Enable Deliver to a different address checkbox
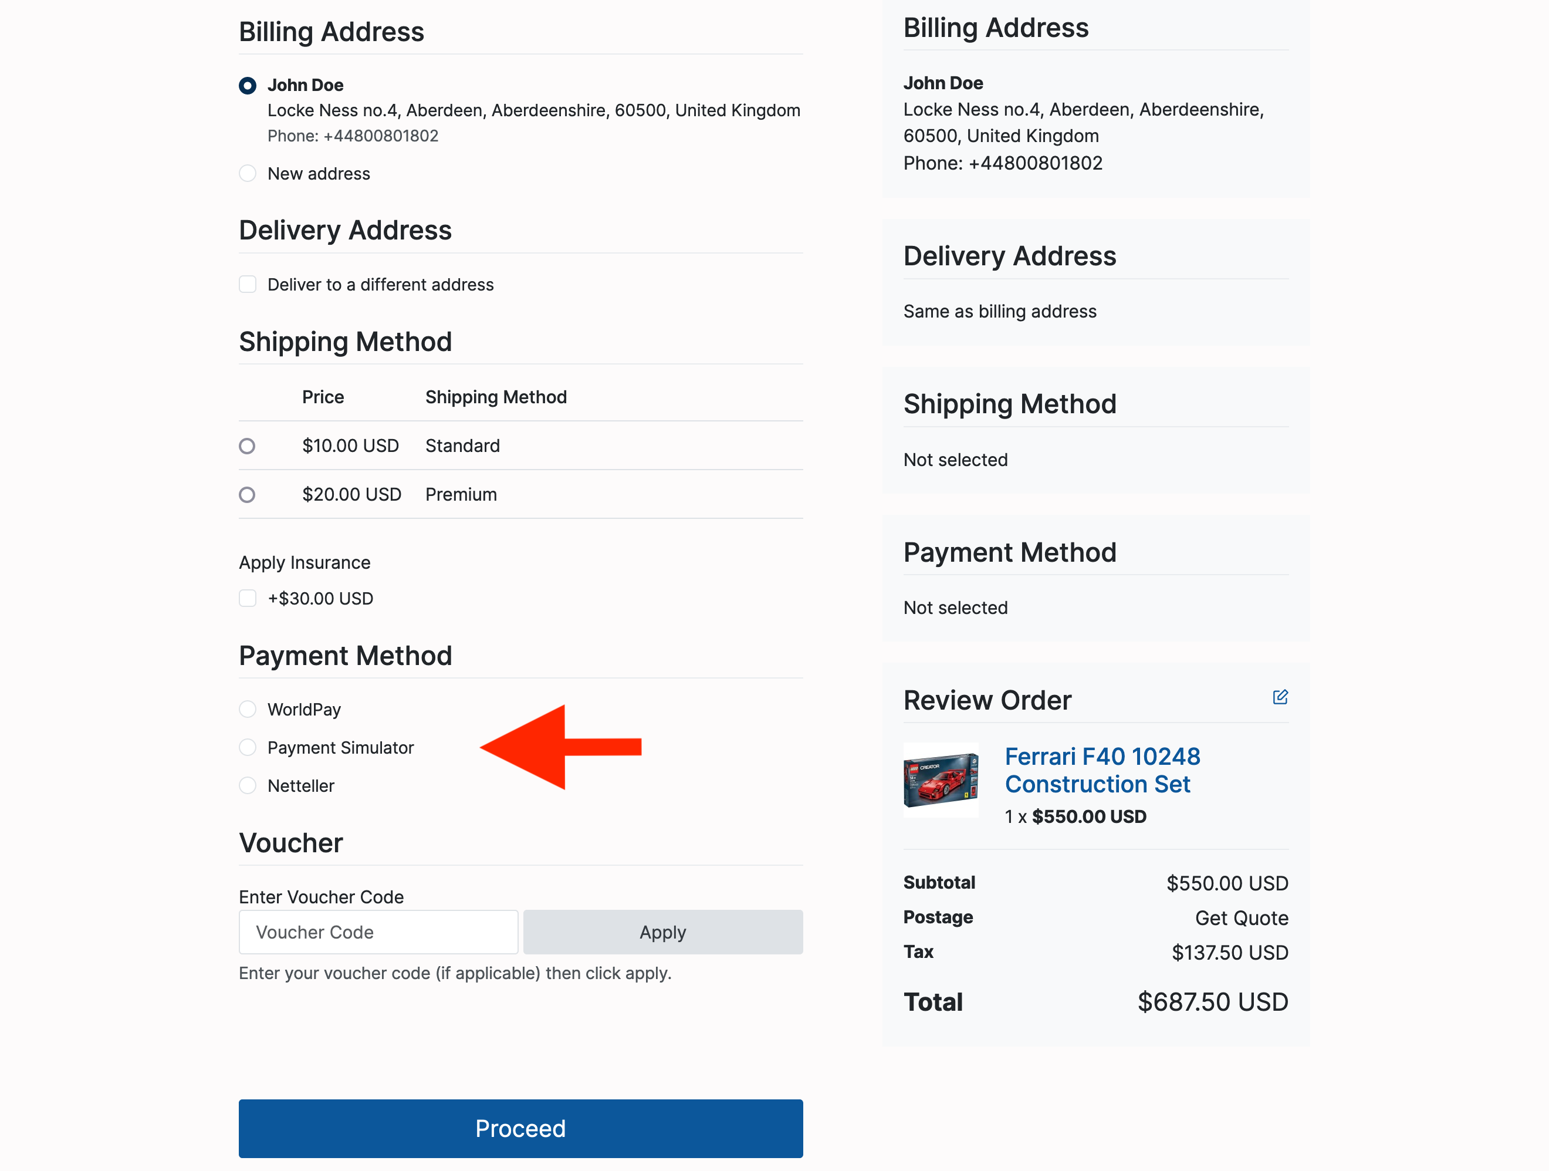Viewport: 1549px width, 1171px height. 247,284
